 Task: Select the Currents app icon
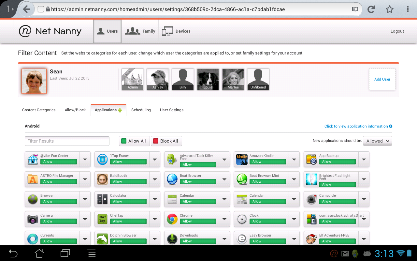coord(33,239)
